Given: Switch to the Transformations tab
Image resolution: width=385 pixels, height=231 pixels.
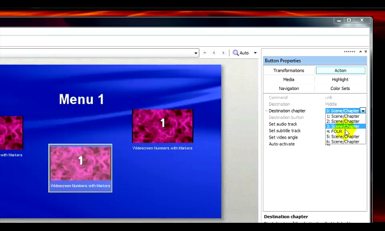Looking at the screenshot, I should point(289,70).
